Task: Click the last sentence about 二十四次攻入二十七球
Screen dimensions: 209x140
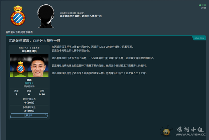Action: pyautogui.click(x=99, y=73)
